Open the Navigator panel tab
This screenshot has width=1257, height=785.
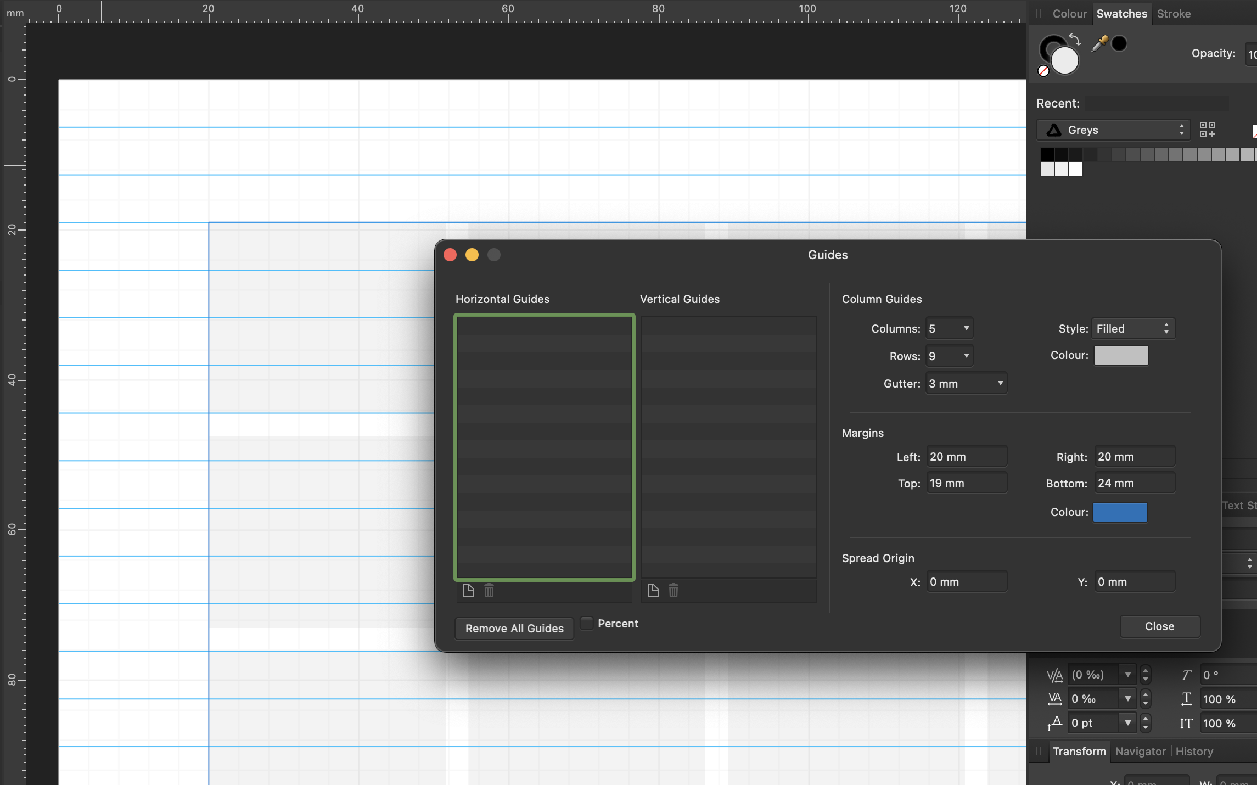[x=1140, y=752]
